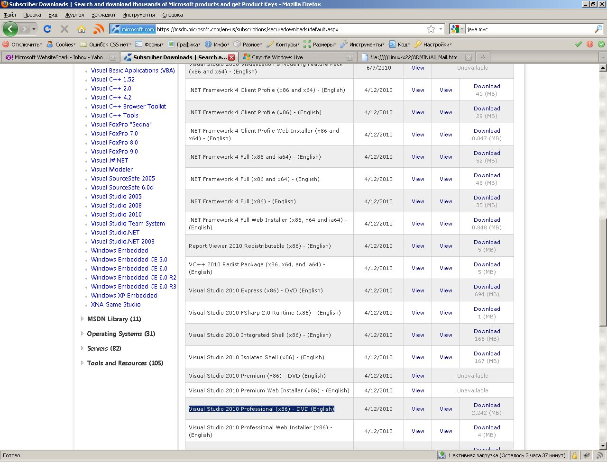The width and height of the screenshot is (607, 462).
Task: Close the Subscriber Downloads tab
Action: click(x=232, y=57)
